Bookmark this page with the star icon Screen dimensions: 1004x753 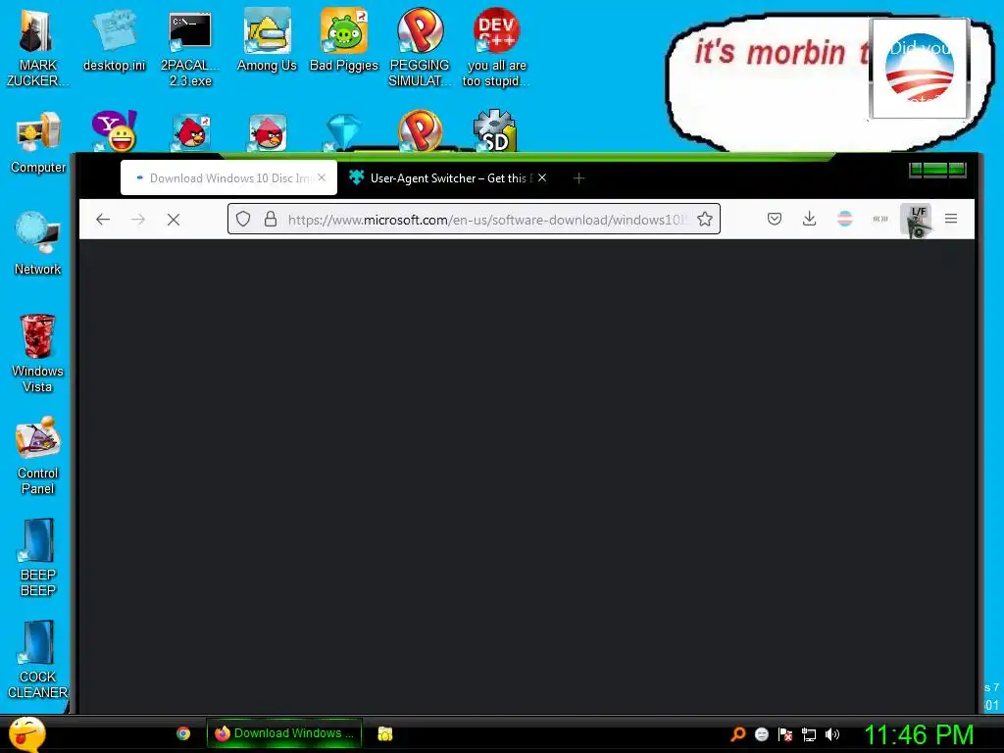click(705, 219)
